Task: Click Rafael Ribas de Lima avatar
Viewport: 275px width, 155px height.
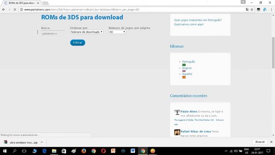Action: pyautogui.click(x=177, y=132)
